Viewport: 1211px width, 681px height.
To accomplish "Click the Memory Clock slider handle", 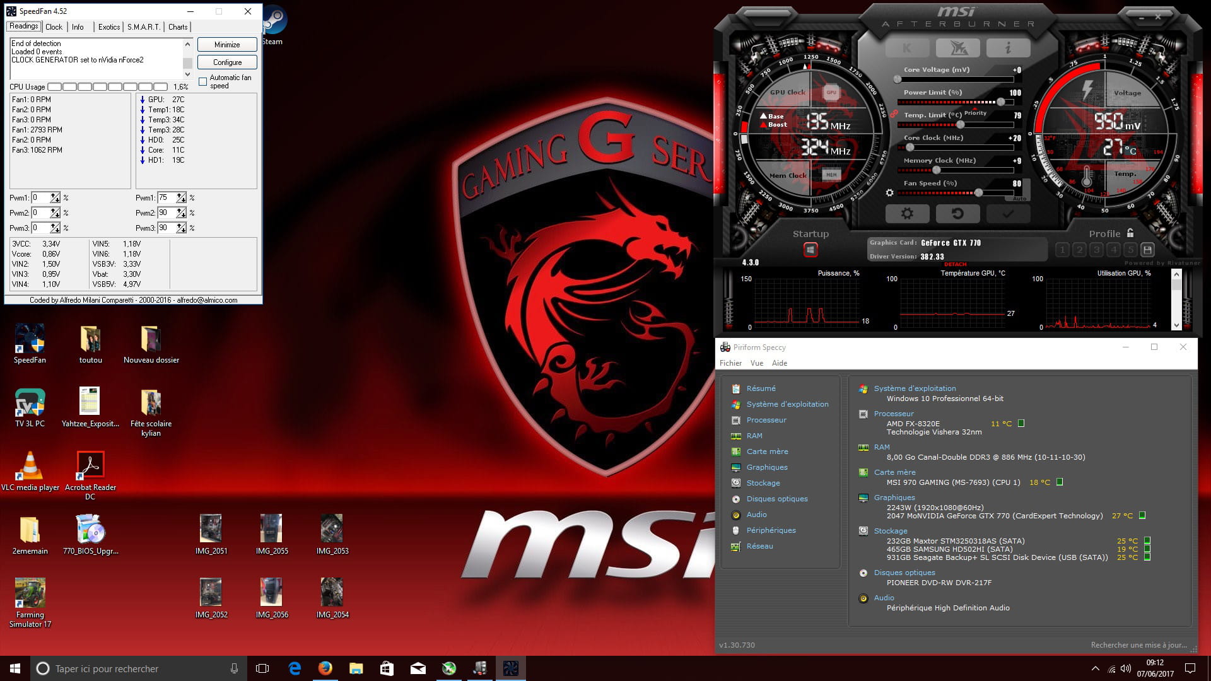I will [x=937, y=170].
